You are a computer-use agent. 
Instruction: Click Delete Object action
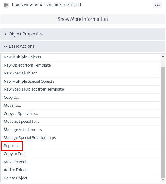[81, 178]
